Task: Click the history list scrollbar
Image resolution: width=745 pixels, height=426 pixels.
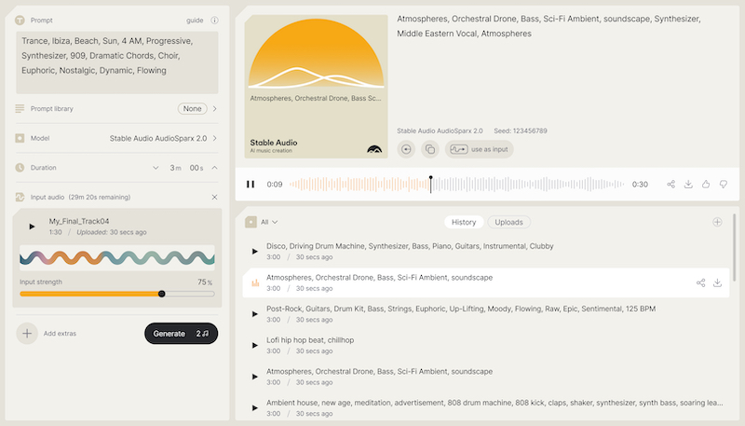Action: pyautogui.click(x=735, y=247)
